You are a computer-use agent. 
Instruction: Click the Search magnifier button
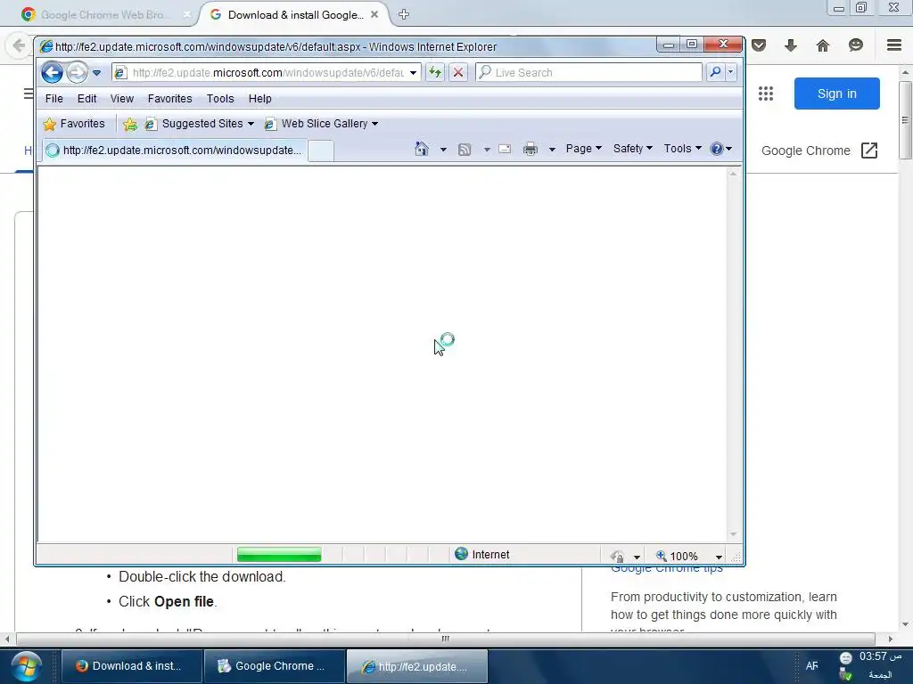(715, 72)
